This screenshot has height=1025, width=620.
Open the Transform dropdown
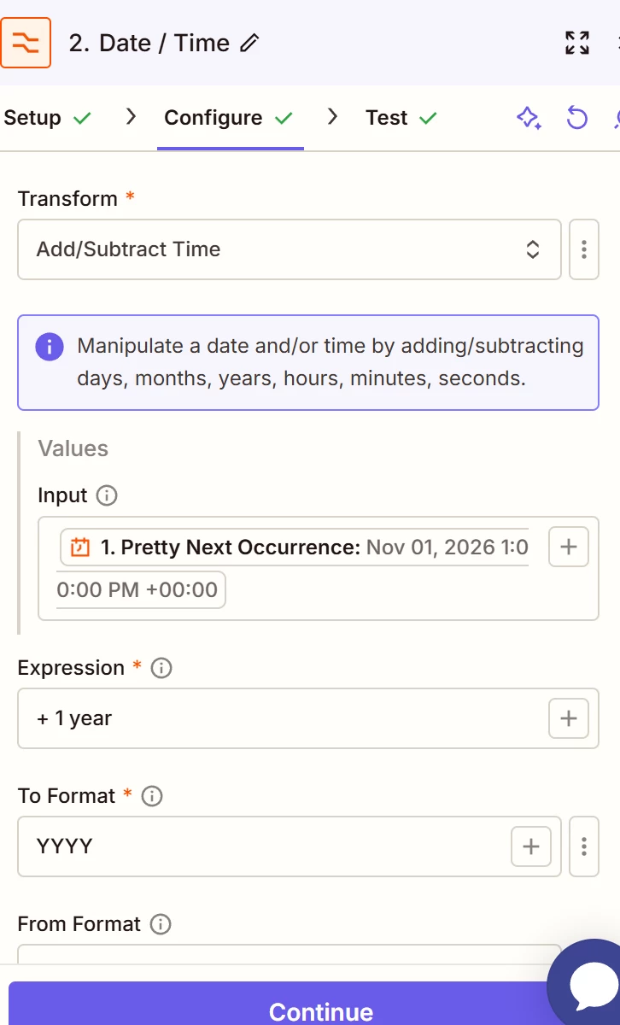click(x=289, y=249)
